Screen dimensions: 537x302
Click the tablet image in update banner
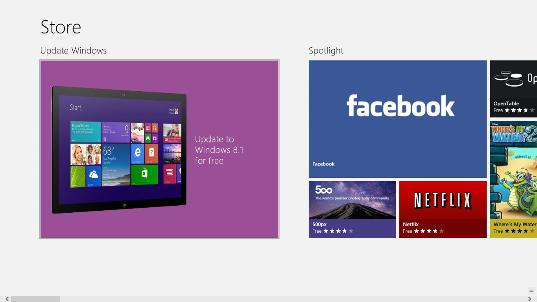tap(119, 150)
